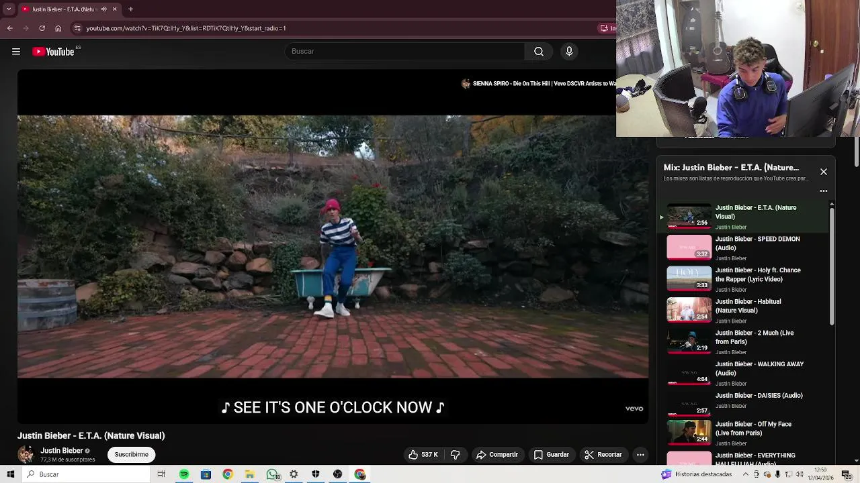
Task: Show hidden system tray icons
Action: (745, 474)
